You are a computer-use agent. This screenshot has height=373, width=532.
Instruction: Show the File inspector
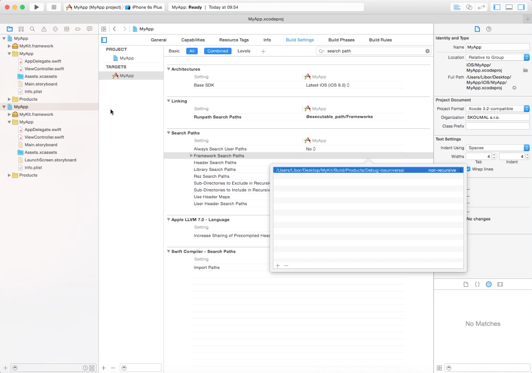(x=477, y=29)
